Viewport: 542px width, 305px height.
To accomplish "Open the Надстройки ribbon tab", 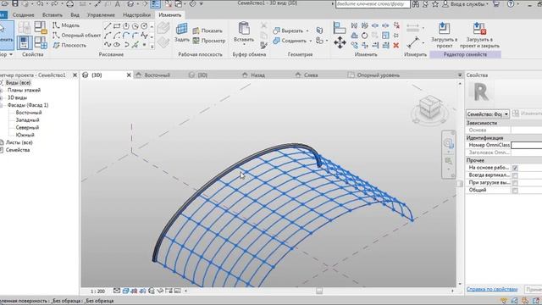I will click(x=136, y=15).
